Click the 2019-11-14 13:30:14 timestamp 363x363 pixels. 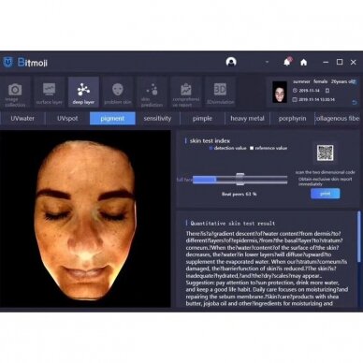click(x=316, y=100)
